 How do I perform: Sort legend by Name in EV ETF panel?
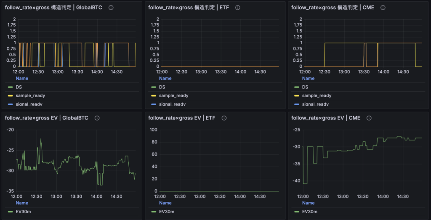(x=165, y=202)
